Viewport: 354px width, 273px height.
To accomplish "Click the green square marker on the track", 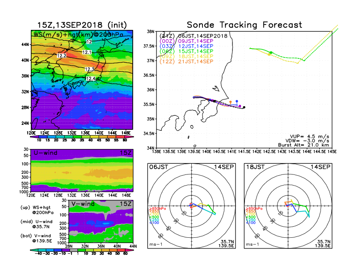I will [x=271, y=53].
